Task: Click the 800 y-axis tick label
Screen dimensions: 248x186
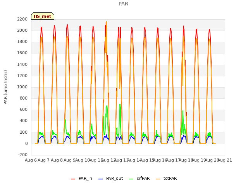Action: click(24, 98)
